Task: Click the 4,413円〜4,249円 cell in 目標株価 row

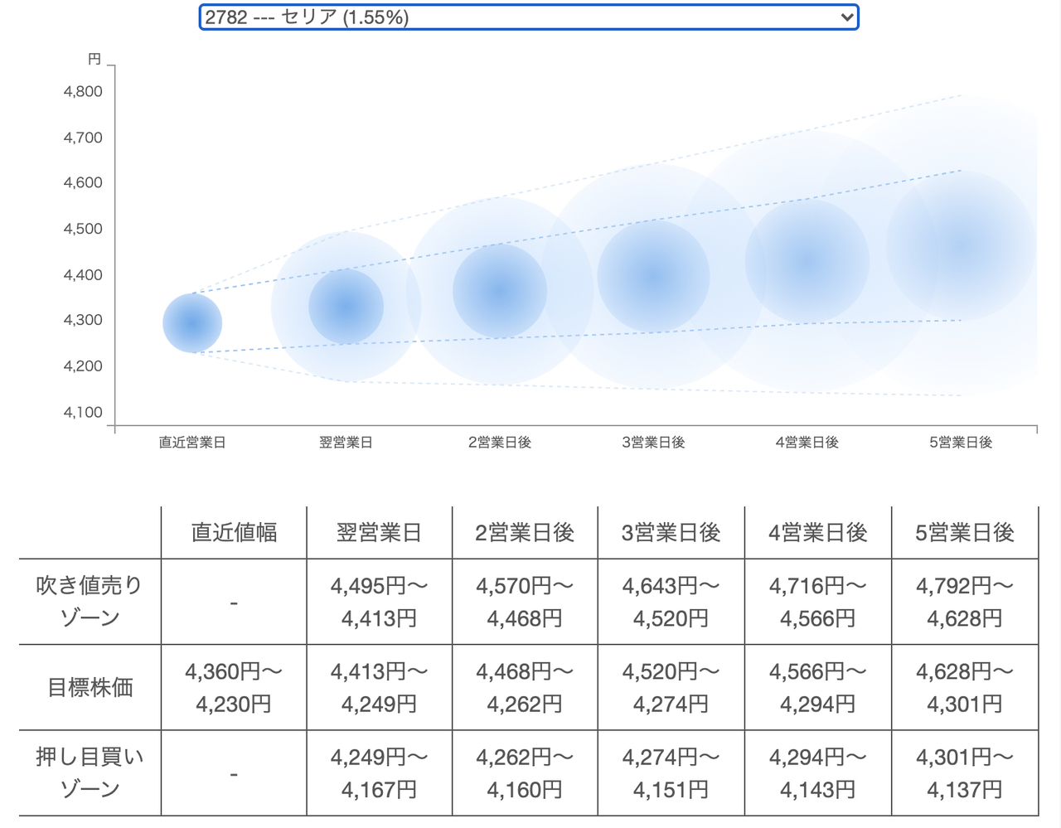Action: point(380,687)
